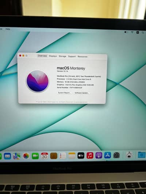Screen dimensions: 146x194
Task: Open the Storage tab
Action: 62,56
